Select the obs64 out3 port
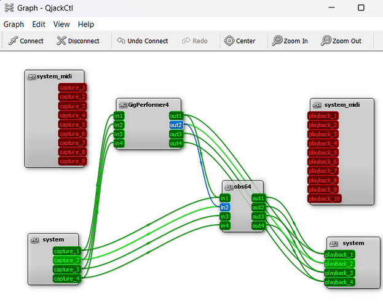The width and height of the screenshot is (383, 307). click(258, 217)
